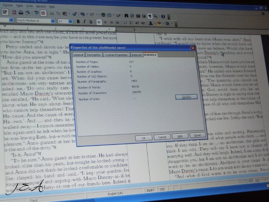Open the OpenOffice Help question-mark icon

(163, 17)
